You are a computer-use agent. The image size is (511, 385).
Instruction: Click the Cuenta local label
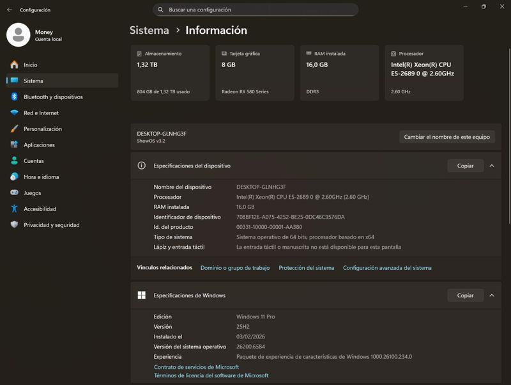click(49, 39)
